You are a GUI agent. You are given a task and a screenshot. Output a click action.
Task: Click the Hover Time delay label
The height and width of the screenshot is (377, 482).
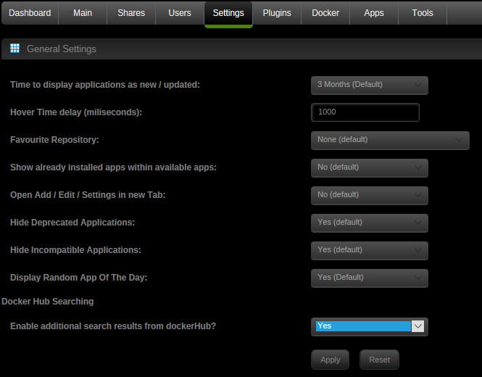point(76,112)
